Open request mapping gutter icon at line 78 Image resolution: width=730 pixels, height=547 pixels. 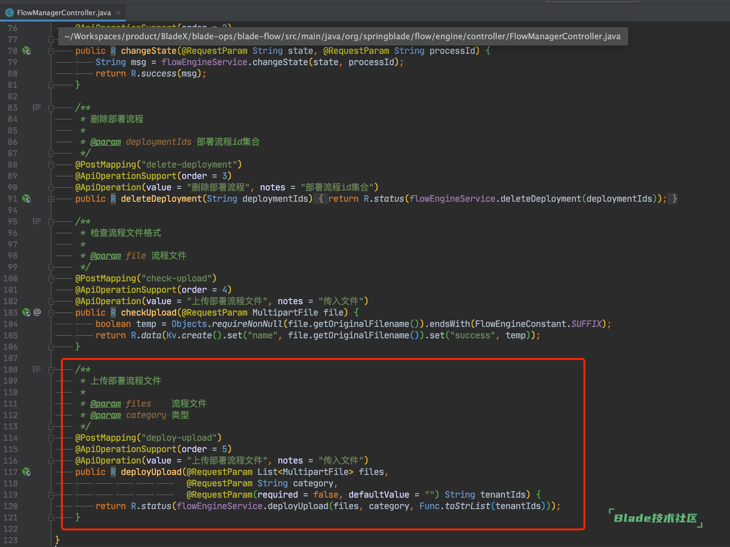(x=26, y=51)
